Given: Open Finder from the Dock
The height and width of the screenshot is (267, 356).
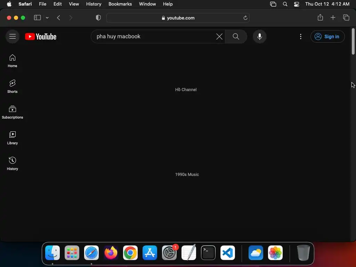Looking at the screenshot, I should point(52,253).
